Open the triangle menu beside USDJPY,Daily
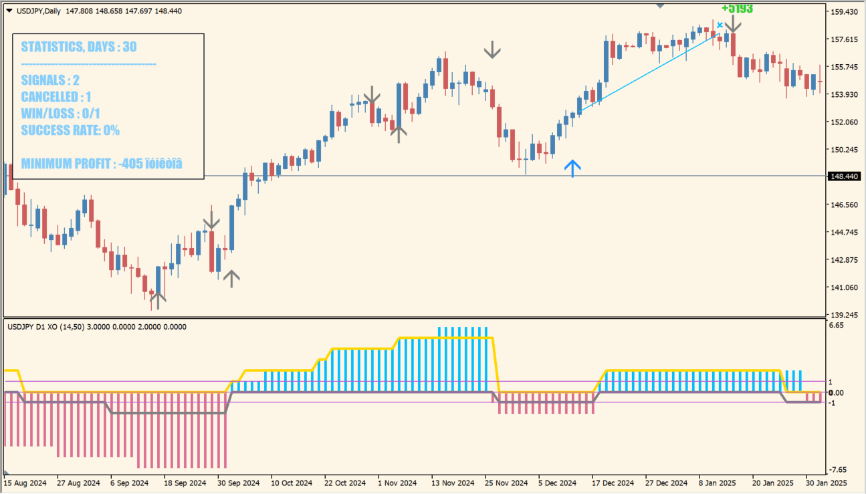 8,11
